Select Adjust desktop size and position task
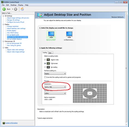The image size is (129, 127). click(x=17, y=37)
